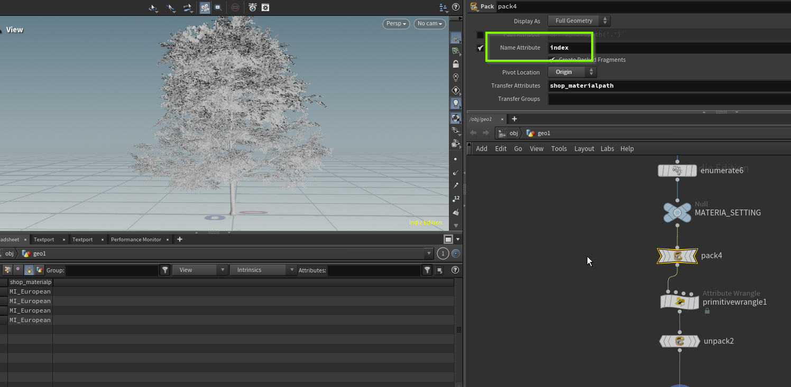Open the No cam camera dropdown
The width and height of the screenshot is (791, 387).
tap(429, 24)
